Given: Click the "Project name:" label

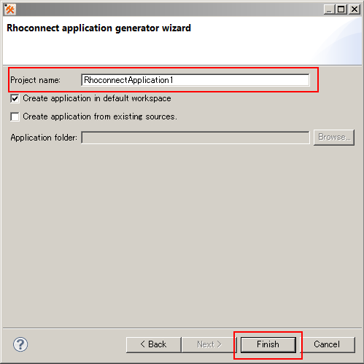Looking at the screenshot, I should [x=35, y=80].
